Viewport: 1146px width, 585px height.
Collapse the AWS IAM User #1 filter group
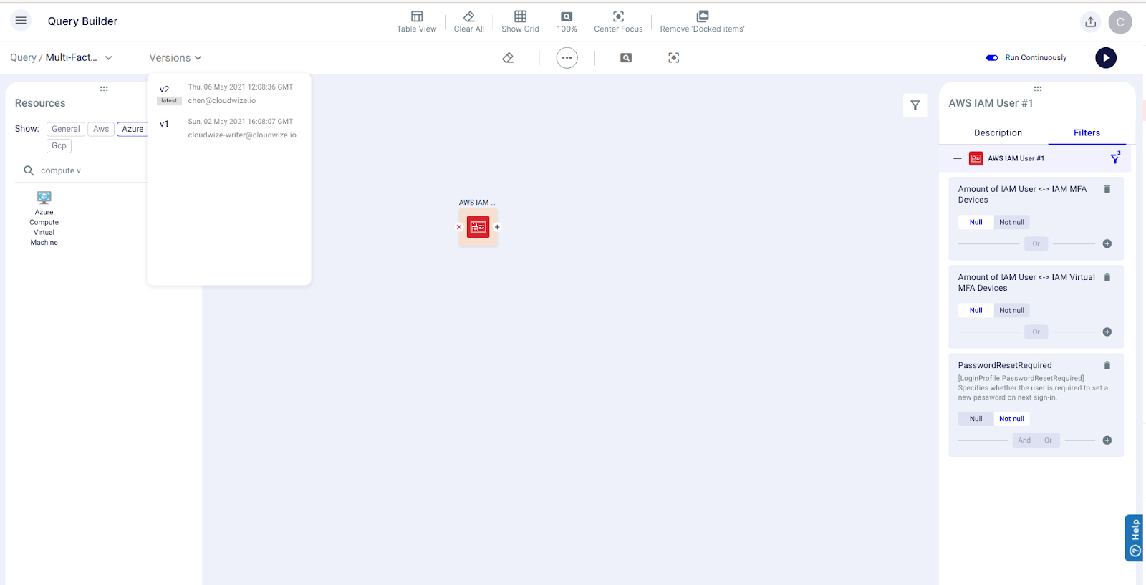958,158
